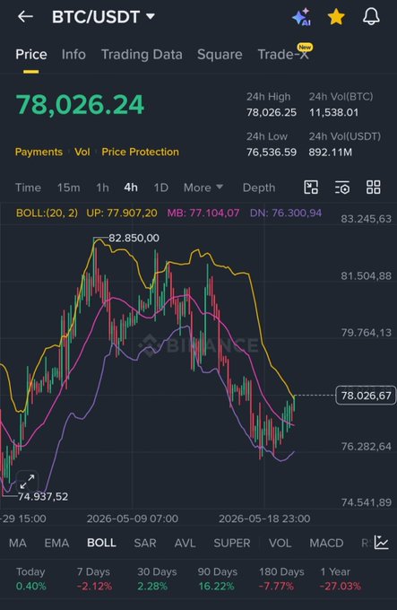Toggle the favorite star icon

(x=336, y=17)
